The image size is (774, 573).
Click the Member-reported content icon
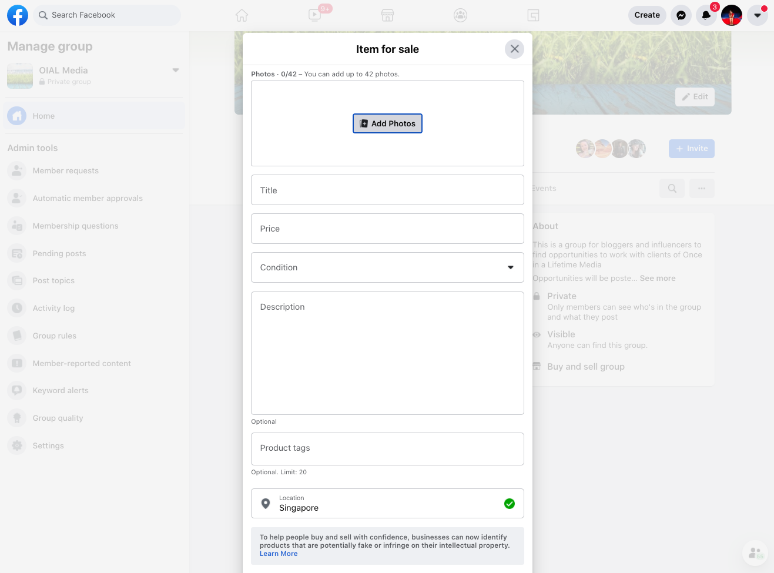(x=17, y=363)
